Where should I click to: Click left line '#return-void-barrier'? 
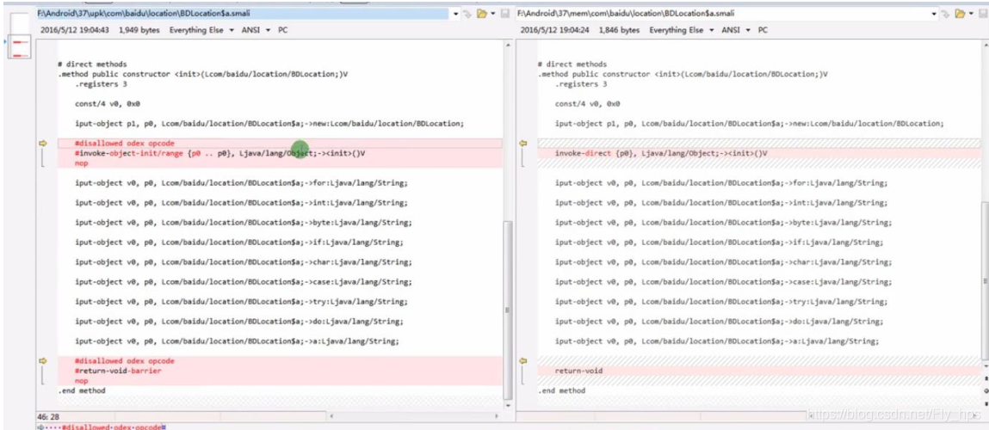point(117,372)
